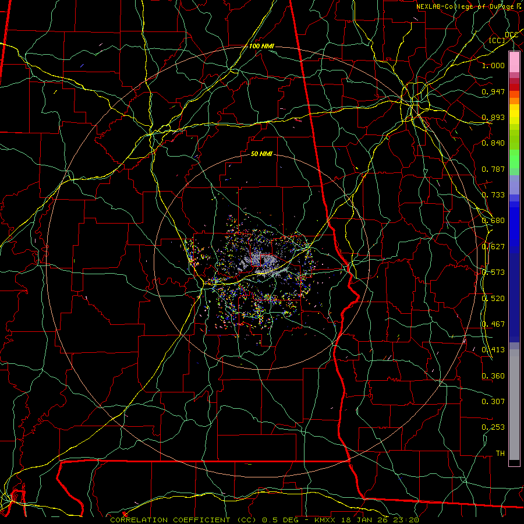Click the 0.627 legend value

click(x=493, y=247)
